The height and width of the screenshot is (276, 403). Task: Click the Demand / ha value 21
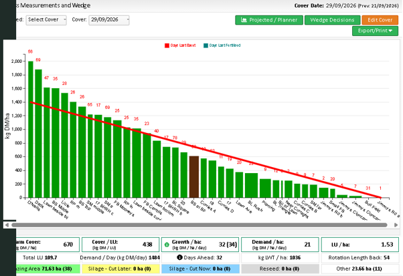307,245
